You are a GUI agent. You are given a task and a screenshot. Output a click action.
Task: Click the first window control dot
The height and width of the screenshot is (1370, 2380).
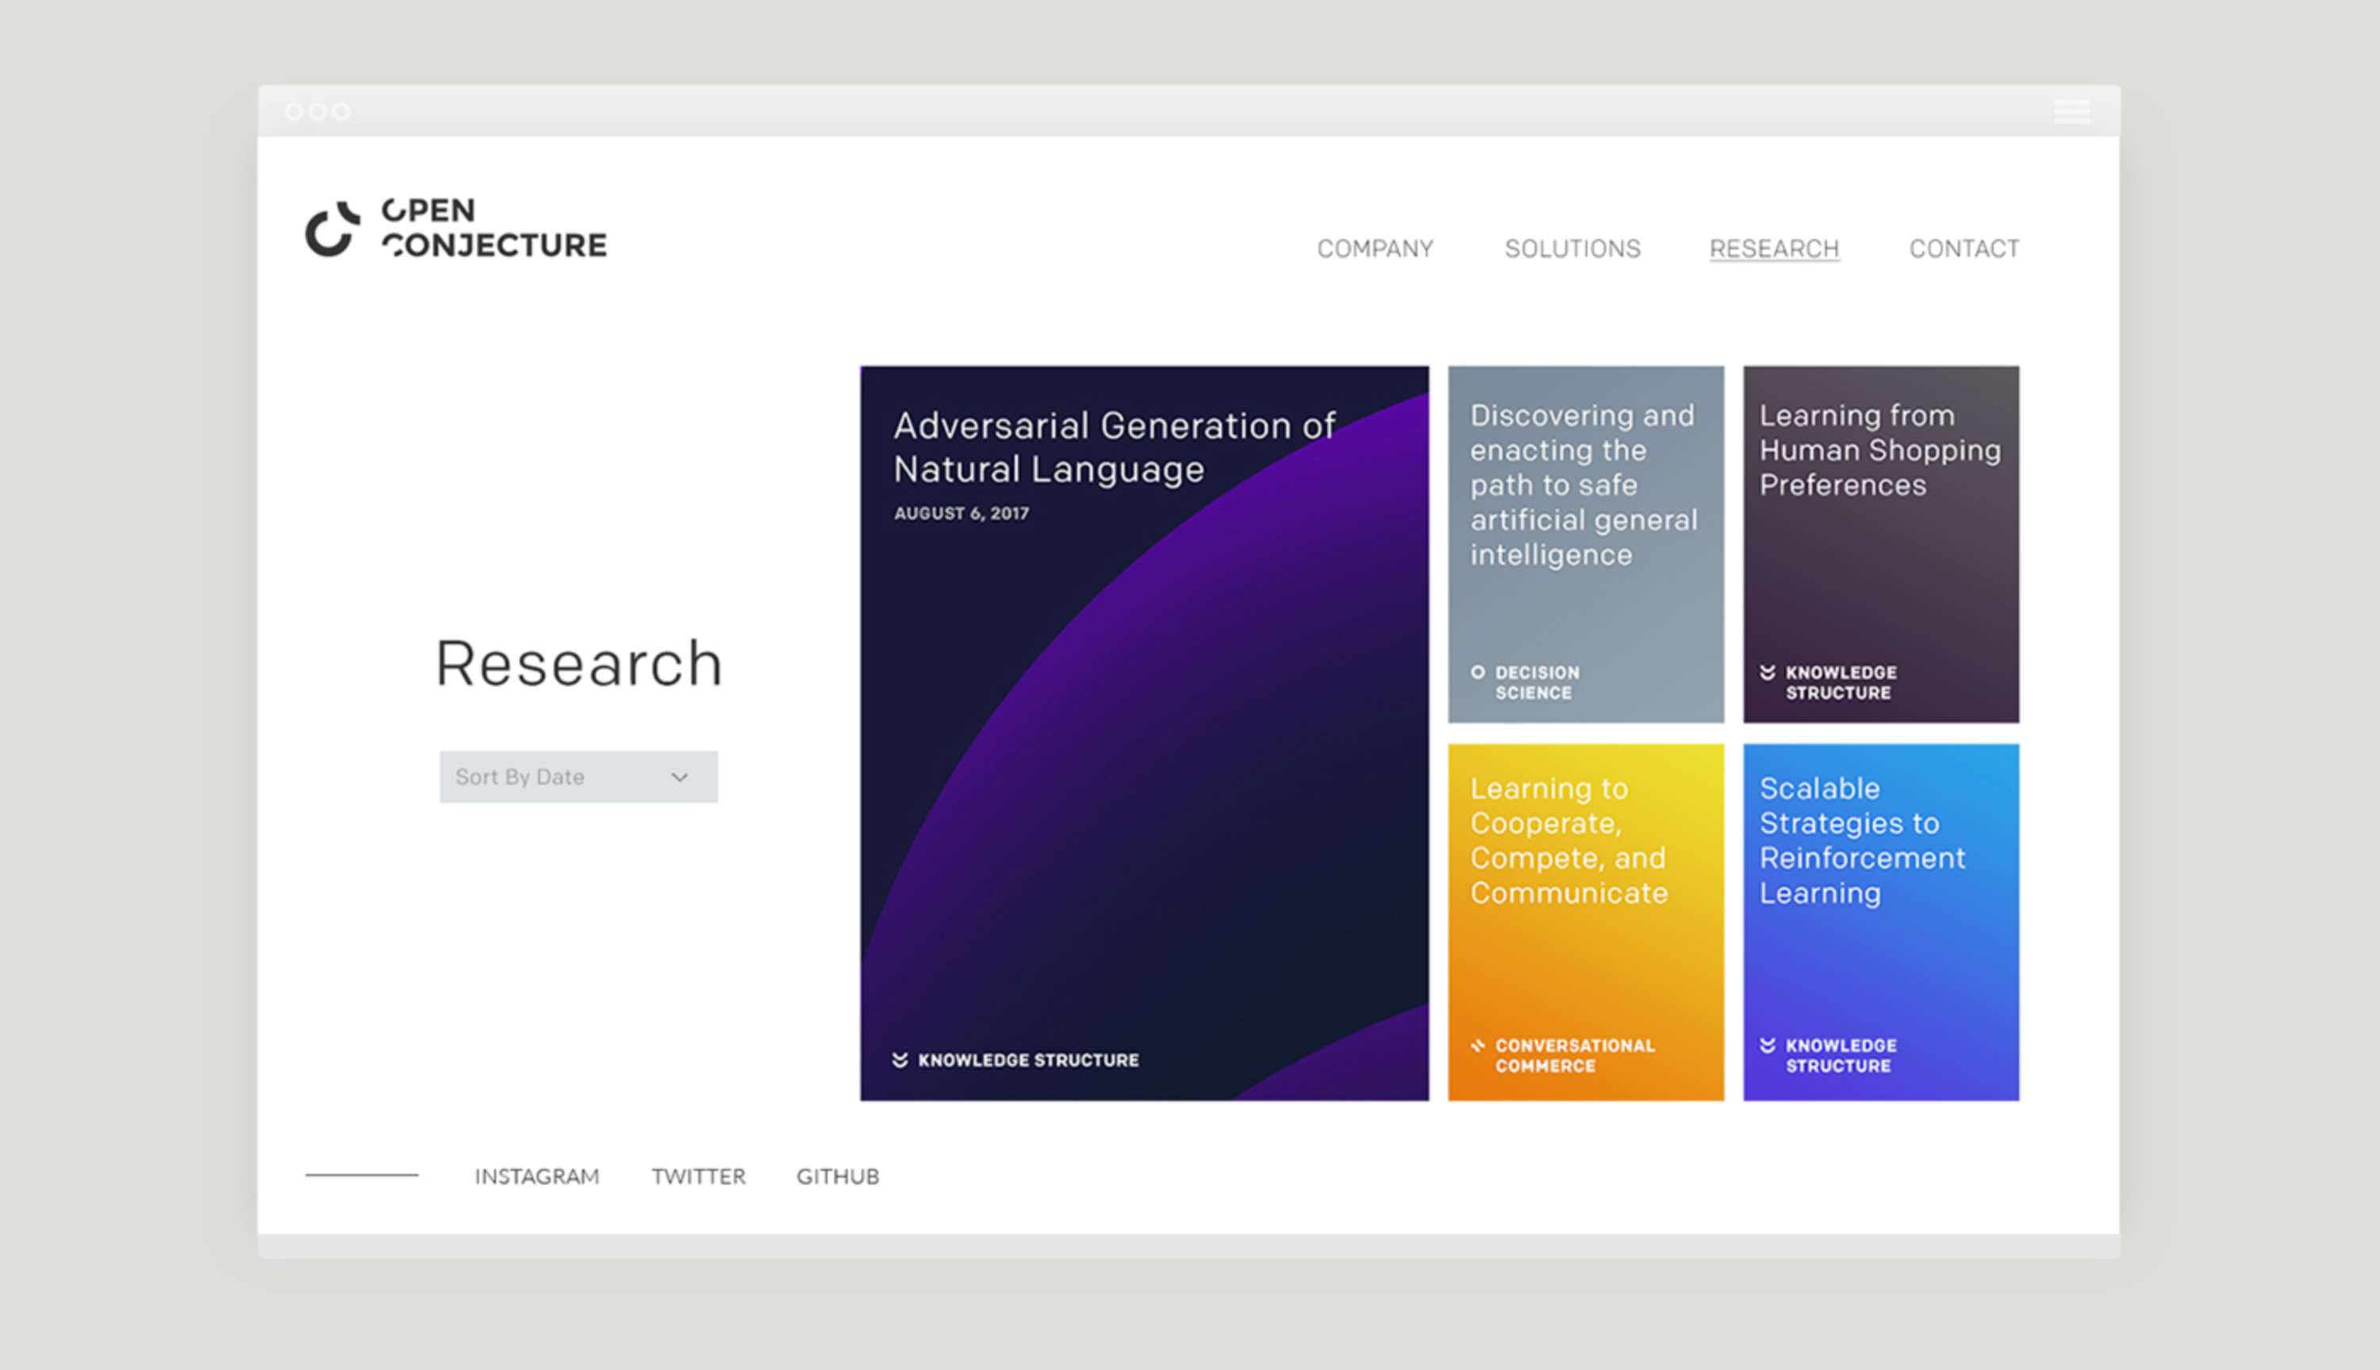tap(294, 111)
